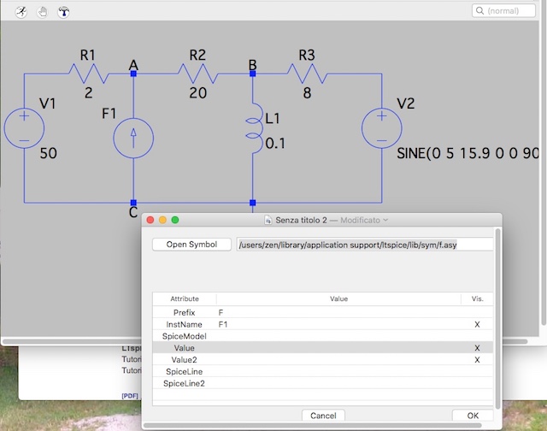Click the document proxy icon in title bar

tap(268, 221)
